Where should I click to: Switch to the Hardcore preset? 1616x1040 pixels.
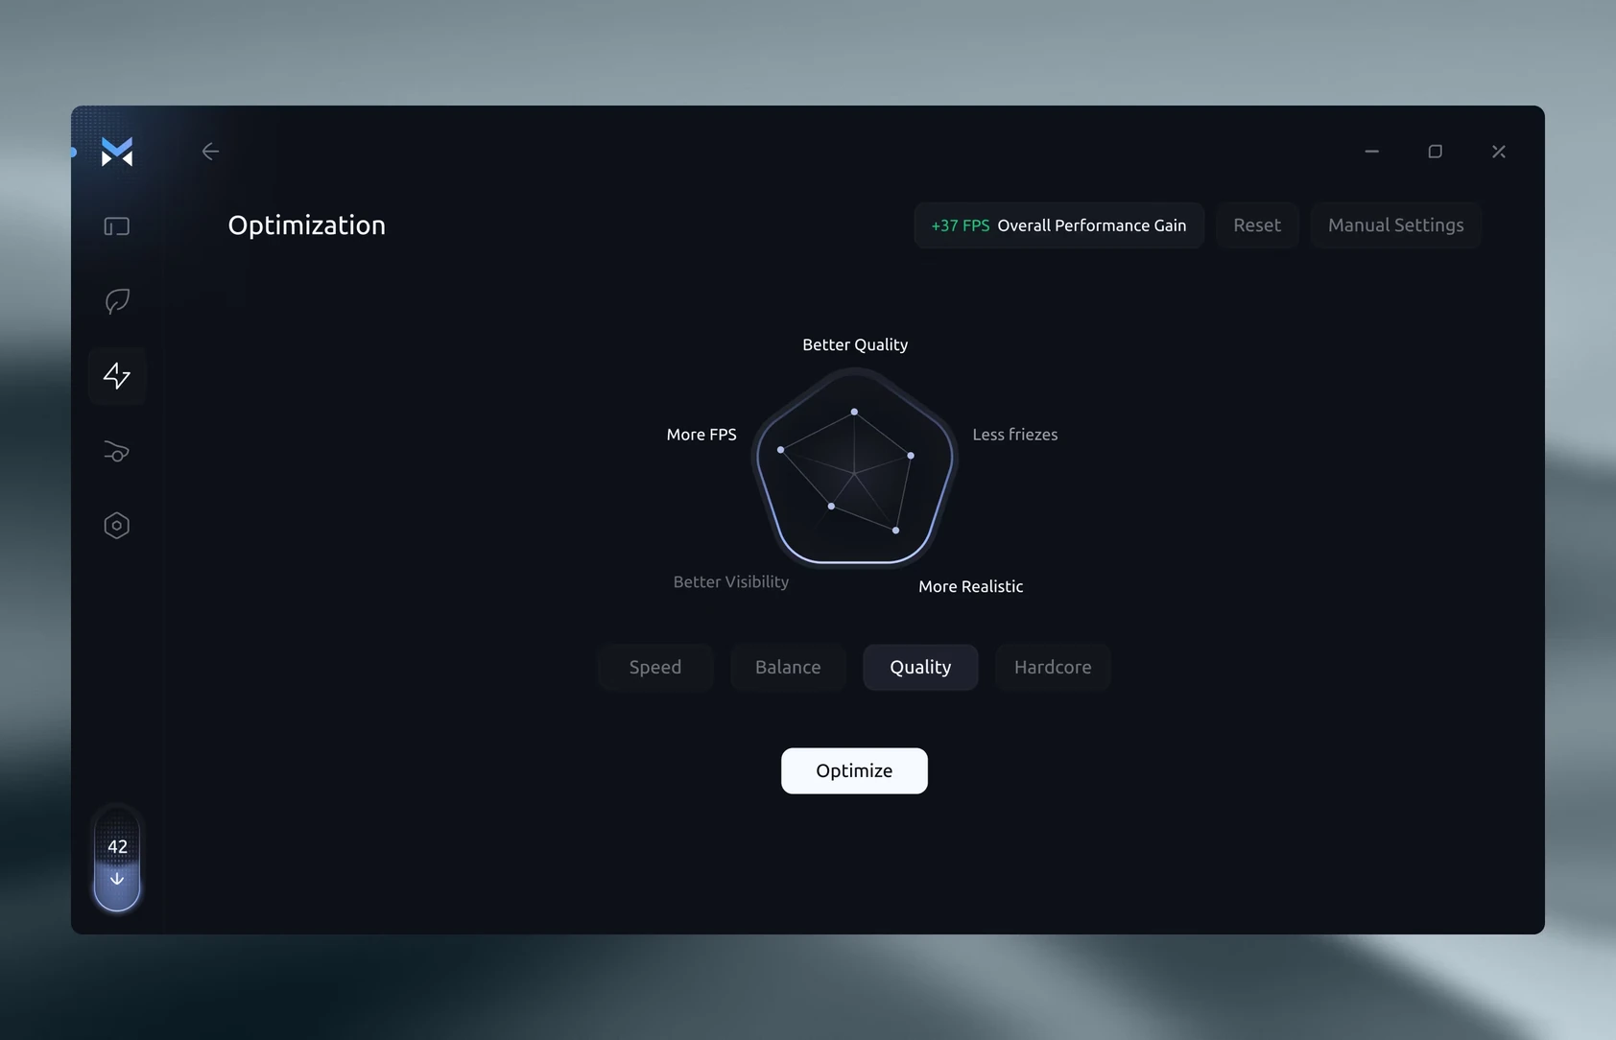pos(1053,667)
